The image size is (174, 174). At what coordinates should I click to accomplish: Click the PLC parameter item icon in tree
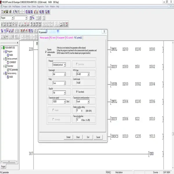[x=8, y=70]
